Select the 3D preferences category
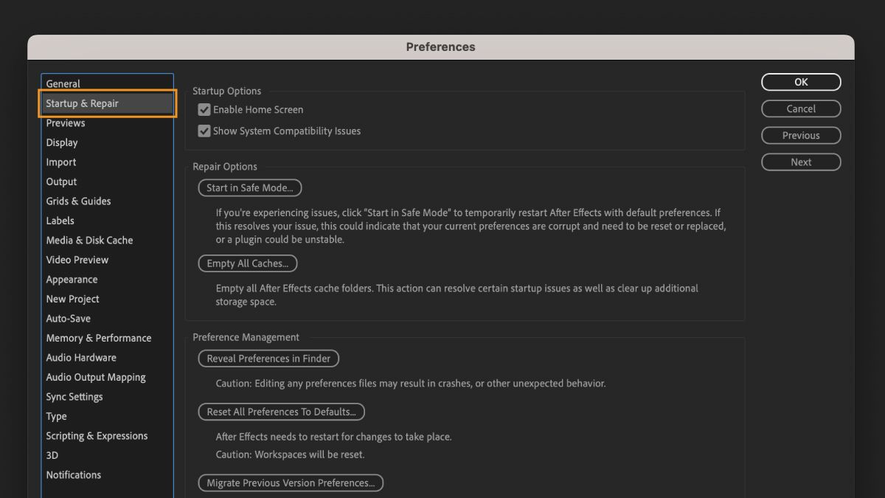 pyautogui.click(x=52, y=455)
